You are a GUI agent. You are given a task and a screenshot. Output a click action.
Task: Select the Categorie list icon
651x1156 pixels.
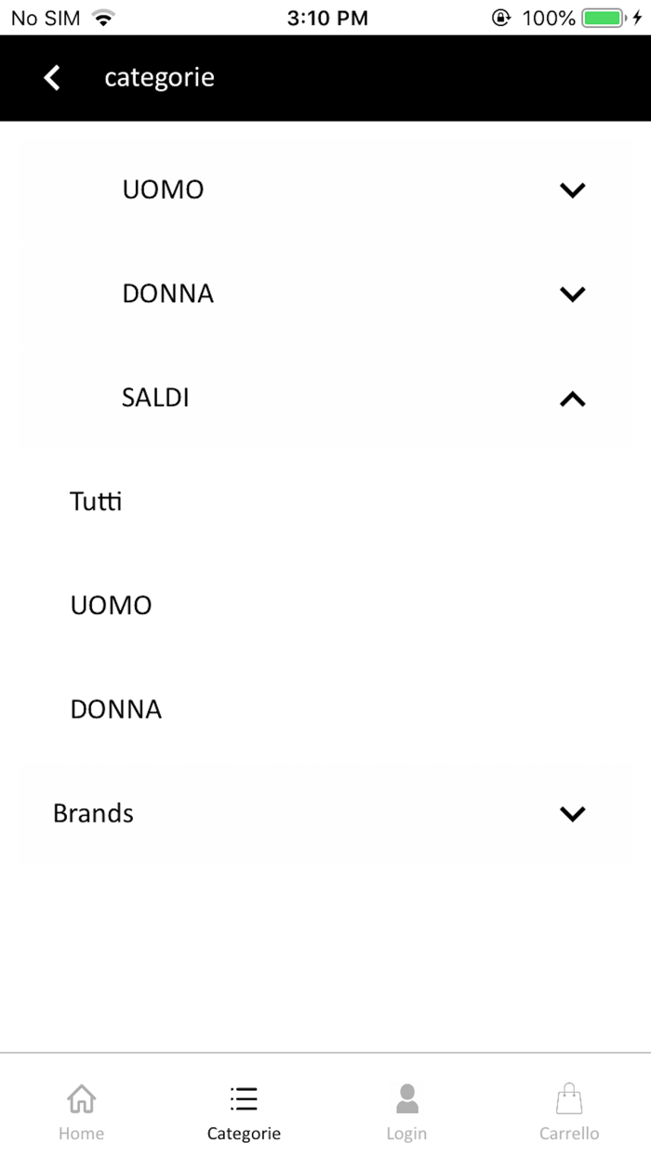point(244,1097)
